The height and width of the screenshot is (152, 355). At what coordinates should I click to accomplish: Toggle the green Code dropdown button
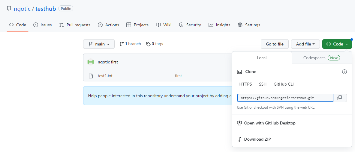pos(337,44)
